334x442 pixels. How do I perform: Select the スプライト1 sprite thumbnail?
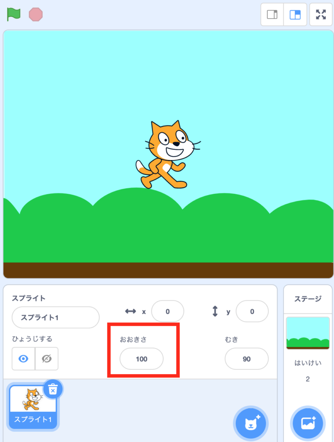click(33, 407)
